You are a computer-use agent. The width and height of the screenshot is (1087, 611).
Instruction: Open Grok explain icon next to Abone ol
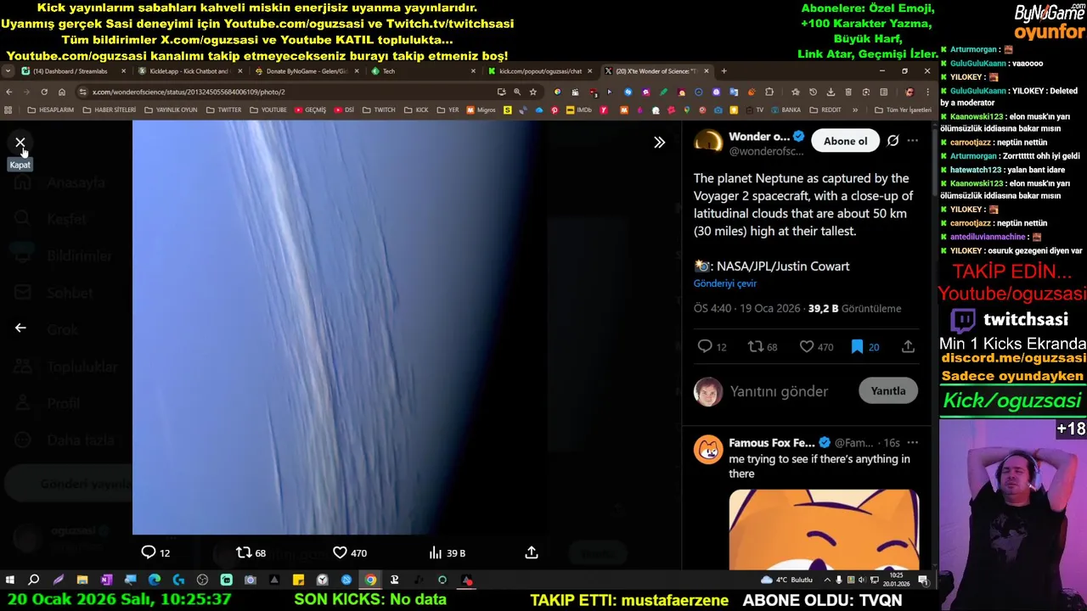893,141
